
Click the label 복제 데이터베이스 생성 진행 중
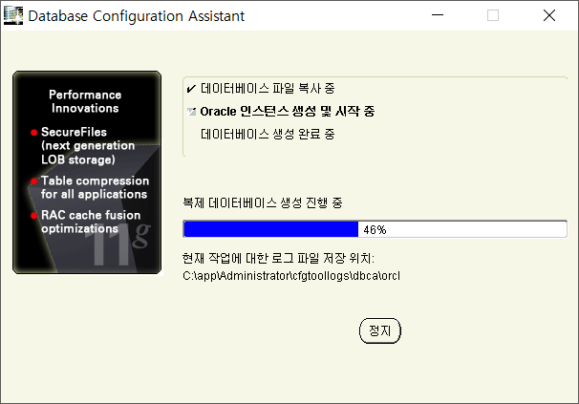(263, 202)
